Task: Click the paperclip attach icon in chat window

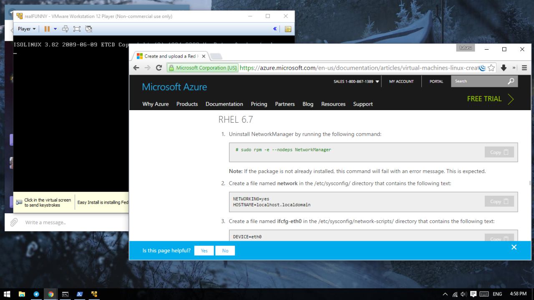Action: pos(14,222)
